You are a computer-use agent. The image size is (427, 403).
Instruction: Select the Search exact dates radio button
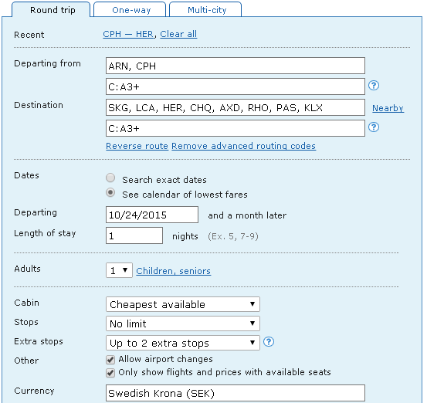point(110,178)
